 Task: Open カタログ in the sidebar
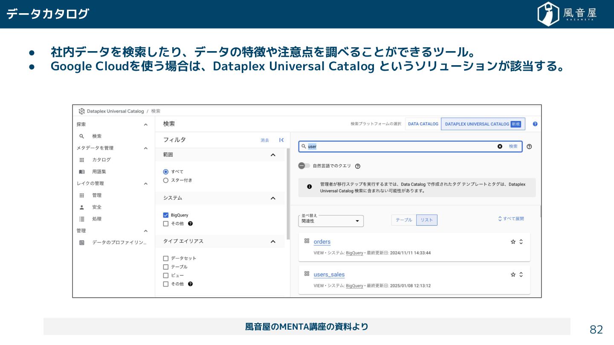pos(101,160)
